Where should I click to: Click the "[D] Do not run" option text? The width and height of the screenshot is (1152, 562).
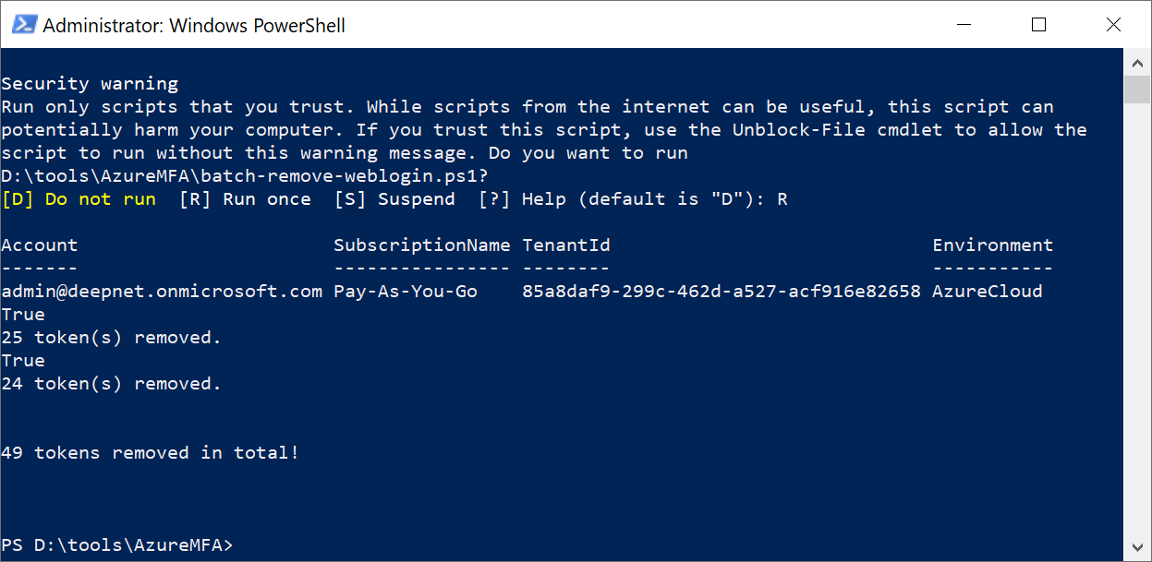(x=79, y=199)
